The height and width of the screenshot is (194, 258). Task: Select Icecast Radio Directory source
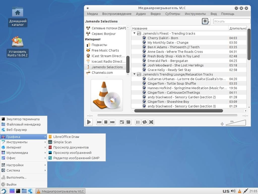pyautogui.click(x=106, y=62)
